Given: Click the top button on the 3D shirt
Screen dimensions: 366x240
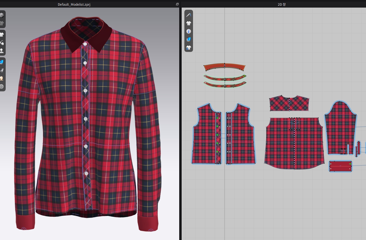Looking at the screenshot, I should [85, 44].
